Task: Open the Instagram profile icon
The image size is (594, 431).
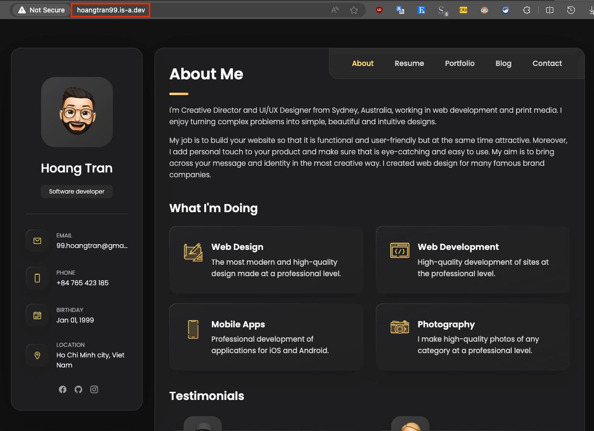Action: point(94,389)
